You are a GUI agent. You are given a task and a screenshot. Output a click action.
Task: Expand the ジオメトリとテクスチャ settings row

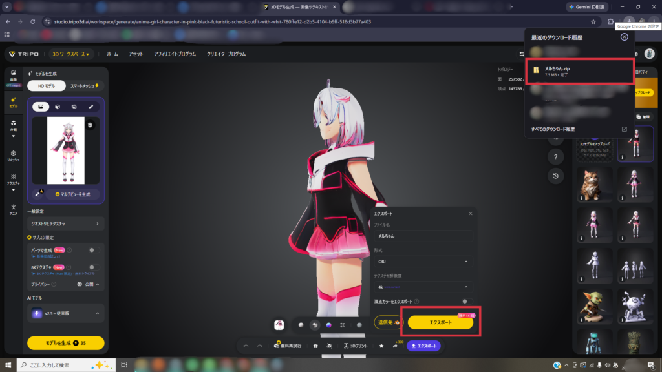pyautogui.click(x=65, y=223)
